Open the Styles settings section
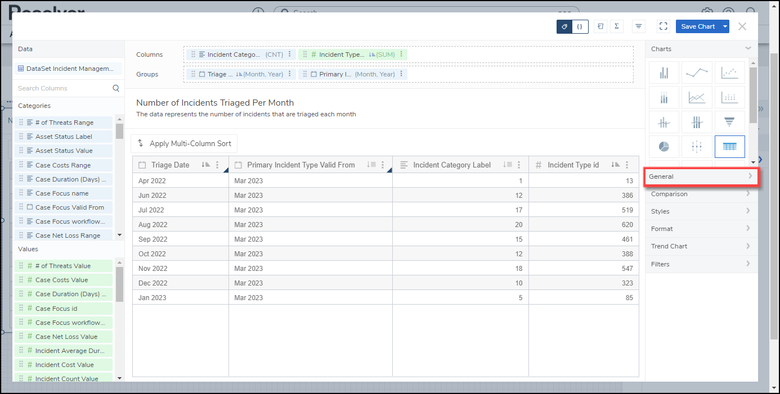The height and width of the screenshot is (394, 780). pyautogui.click(x=701, y=211)
